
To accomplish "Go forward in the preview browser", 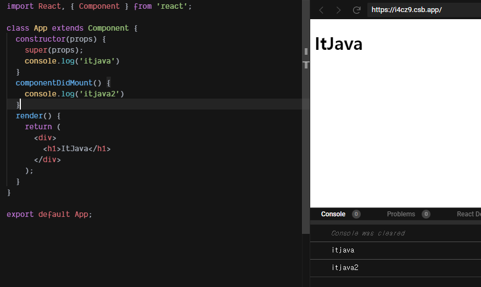I will coord(338,10).
